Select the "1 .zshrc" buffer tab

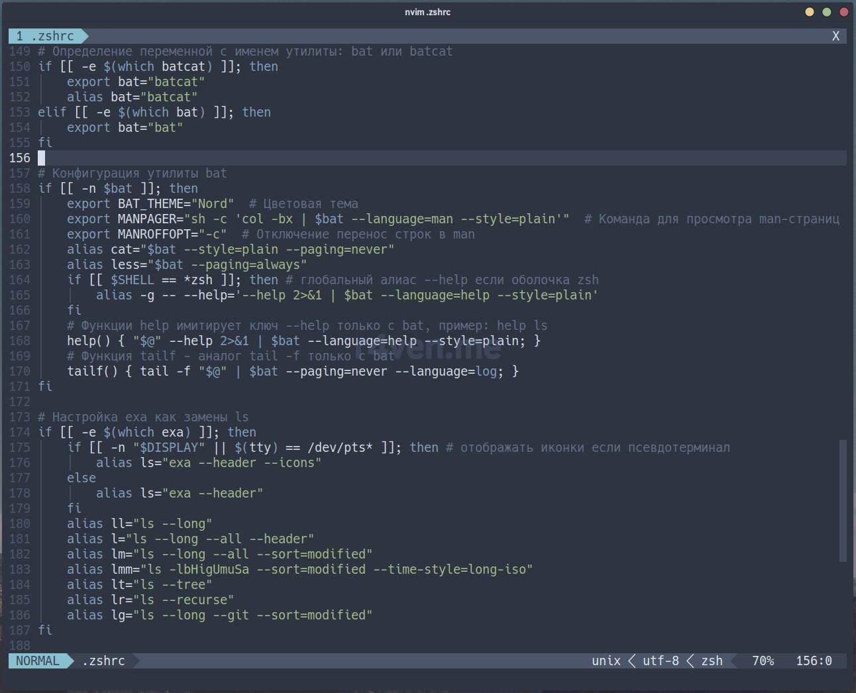pyautogui.click(x=45, y=36)
